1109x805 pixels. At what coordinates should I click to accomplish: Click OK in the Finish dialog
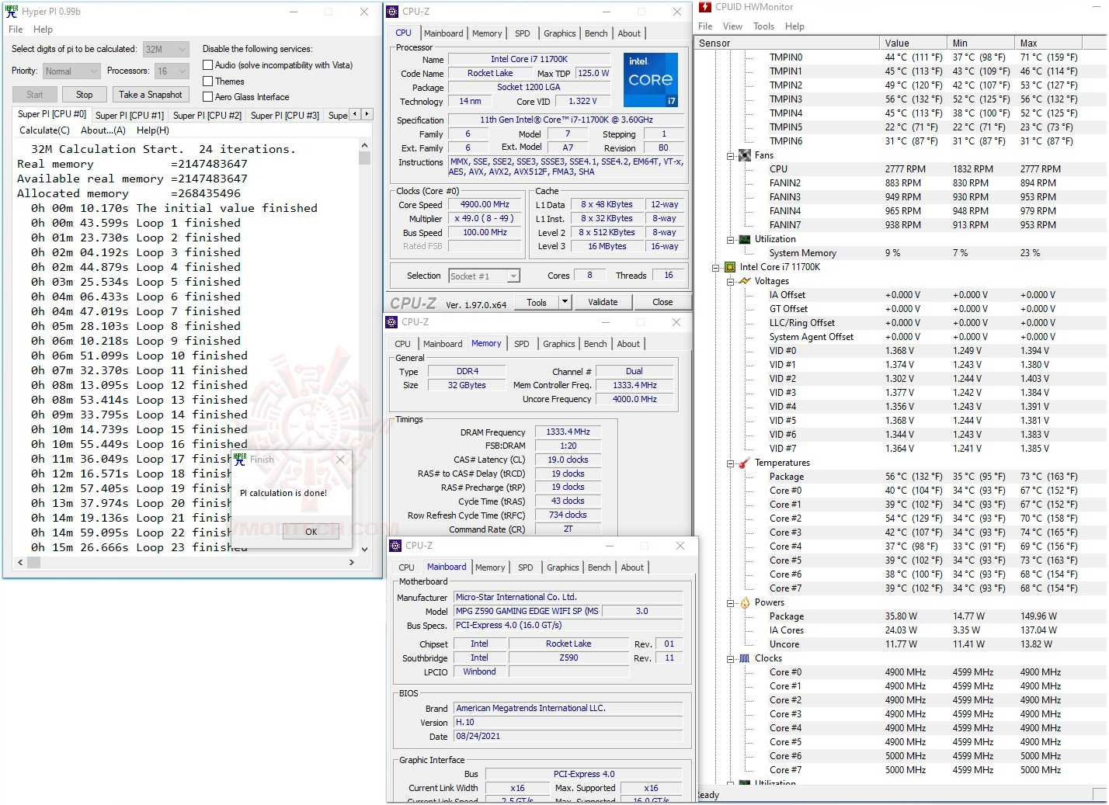tap(311, 532)
